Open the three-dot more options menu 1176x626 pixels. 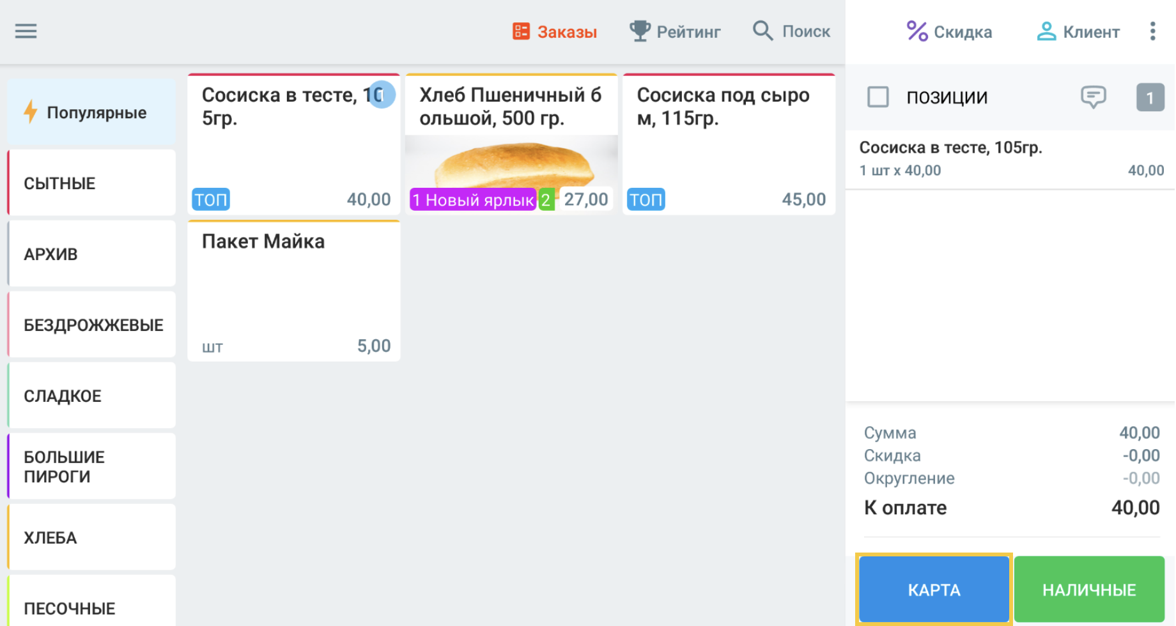[x=1152, y=31]
